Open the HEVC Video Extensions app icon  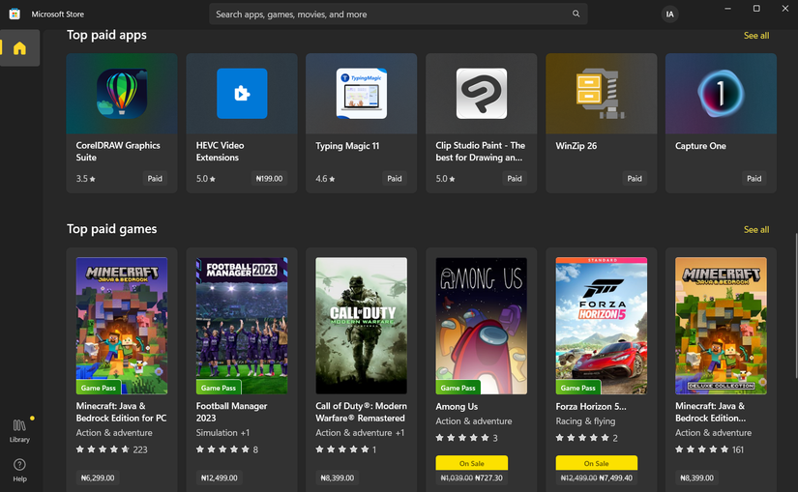point(242,94)
